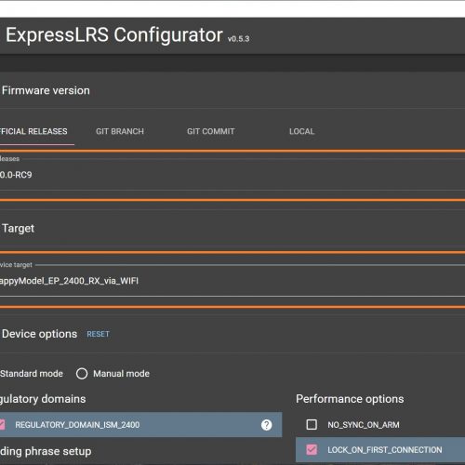This screenshot has width=465, height=465.
Task: Toggle the REGULATORY_DOMAIN_ISM_2400 checkbox
Action: pyautogui.click(x=2, y=425)
